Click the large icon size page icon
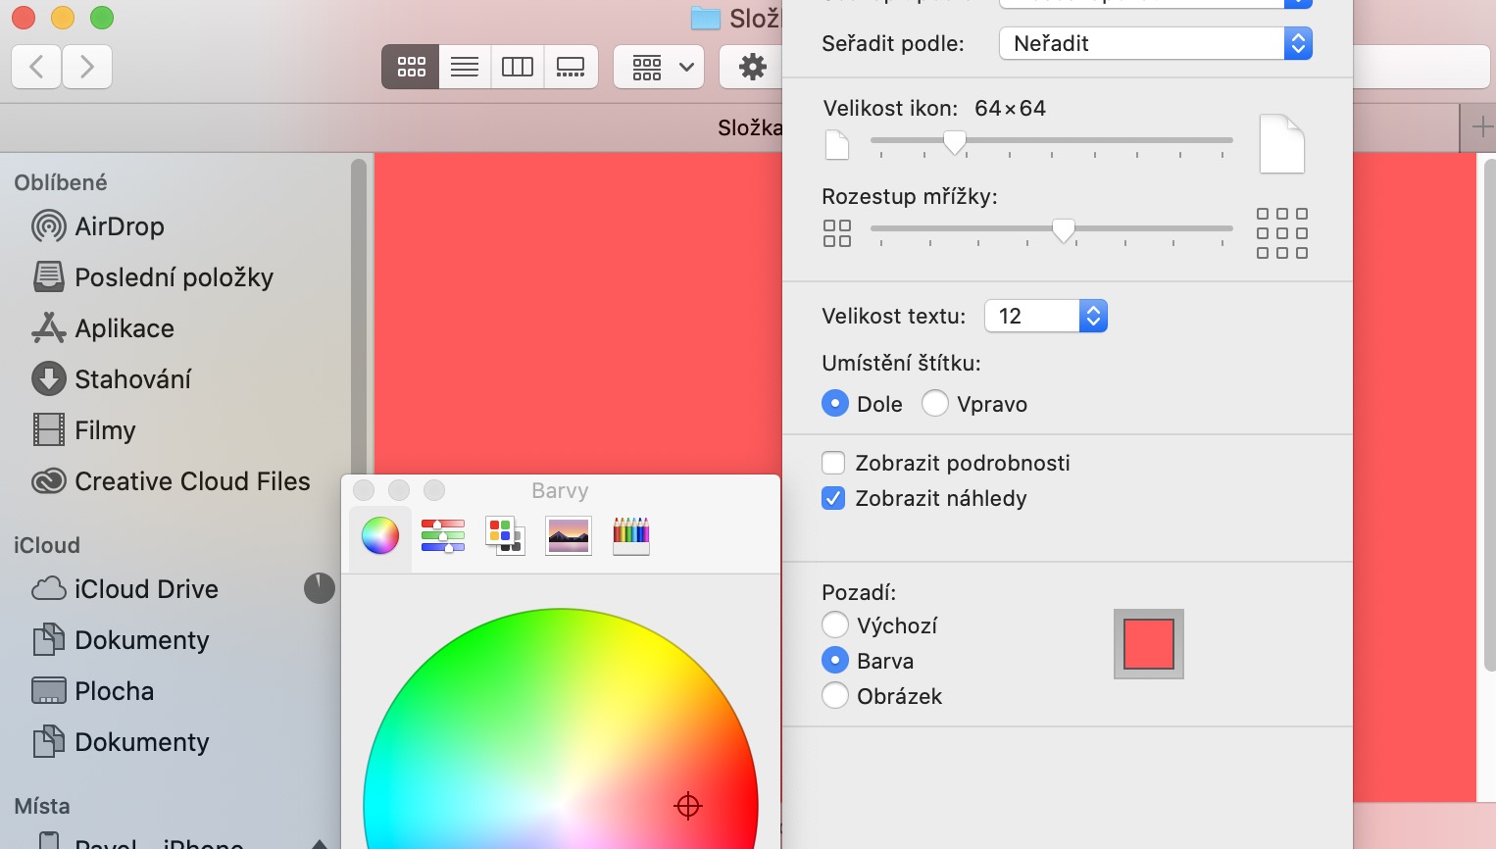This screenshot has width=1496, height=849. click(1282, 144)
